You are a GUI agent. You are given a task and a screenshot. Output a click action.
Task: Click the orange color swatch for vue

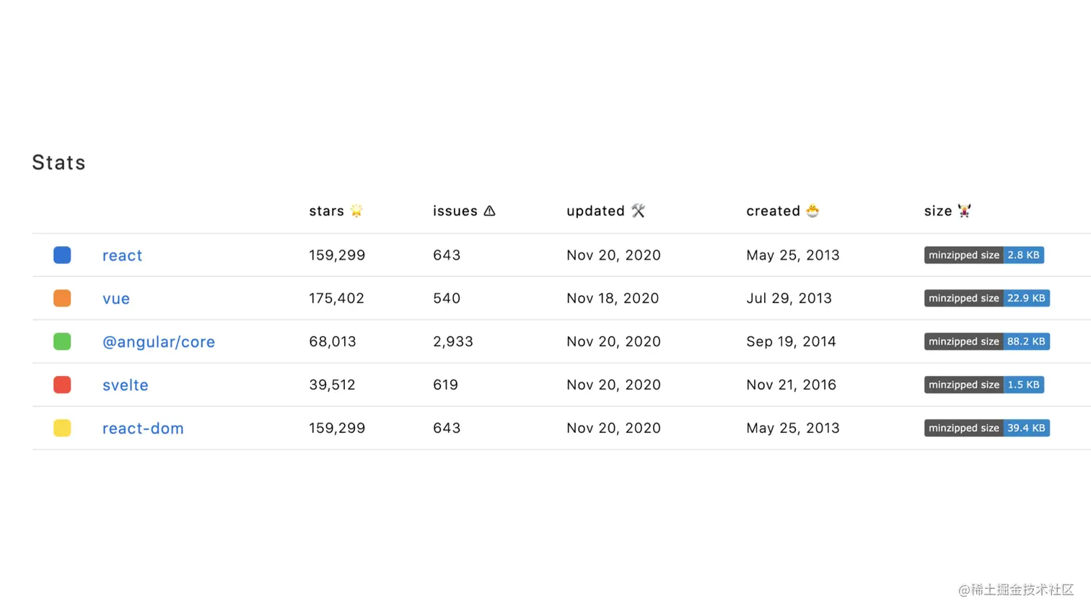click(62, 298)
